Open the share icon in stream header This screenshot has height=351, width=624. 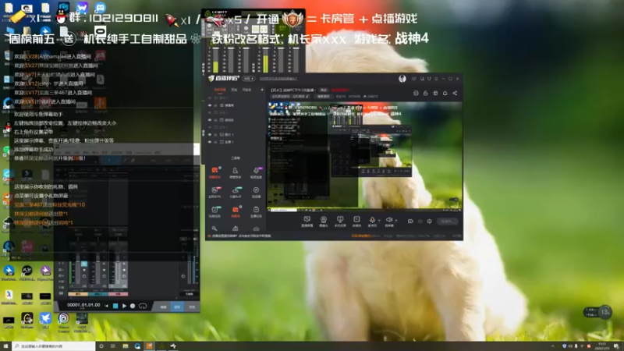click(x=455, y=93)
